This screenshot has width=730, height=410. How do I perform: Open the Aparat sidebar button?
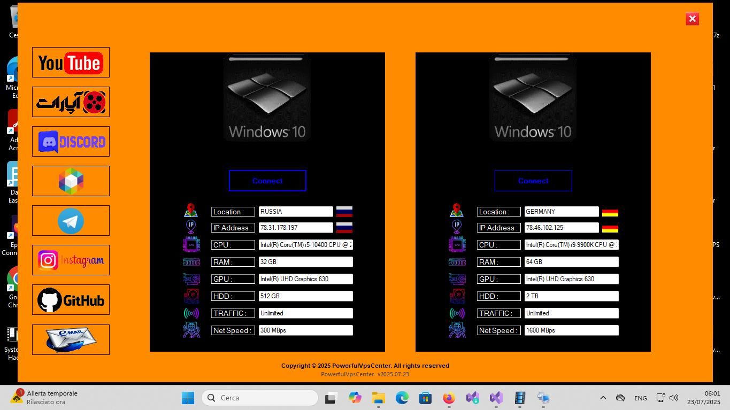coord(71,102)
